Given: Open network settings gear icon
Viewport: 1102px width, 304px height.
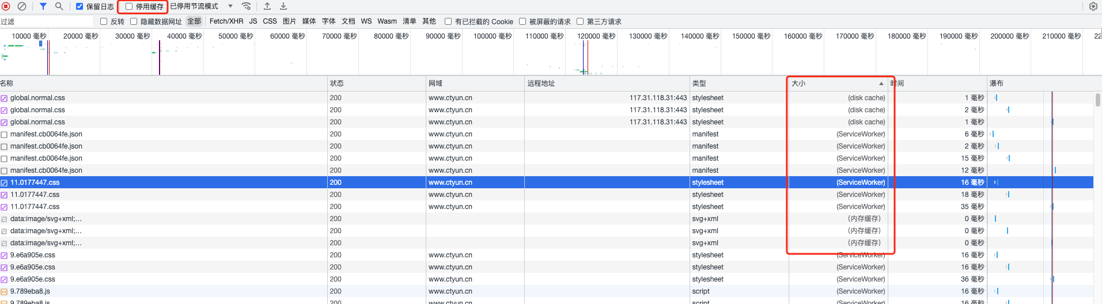Looking at the screenshot, I should [x=1093, y=6].
